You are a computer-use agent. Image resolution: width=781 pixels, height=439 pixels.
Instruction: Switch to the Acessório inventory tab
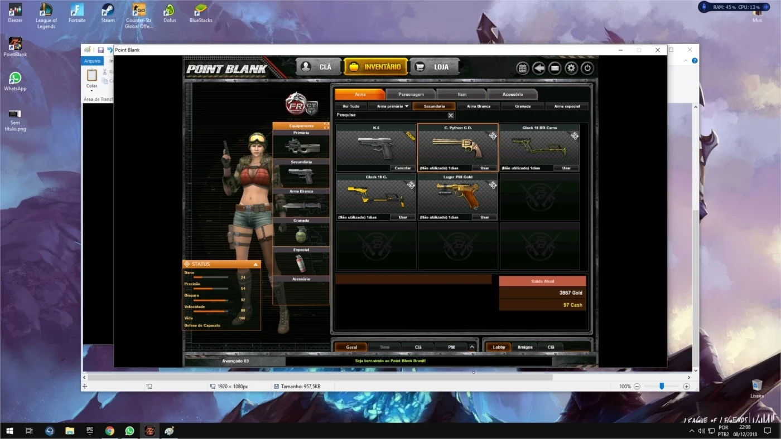[513, 94]
